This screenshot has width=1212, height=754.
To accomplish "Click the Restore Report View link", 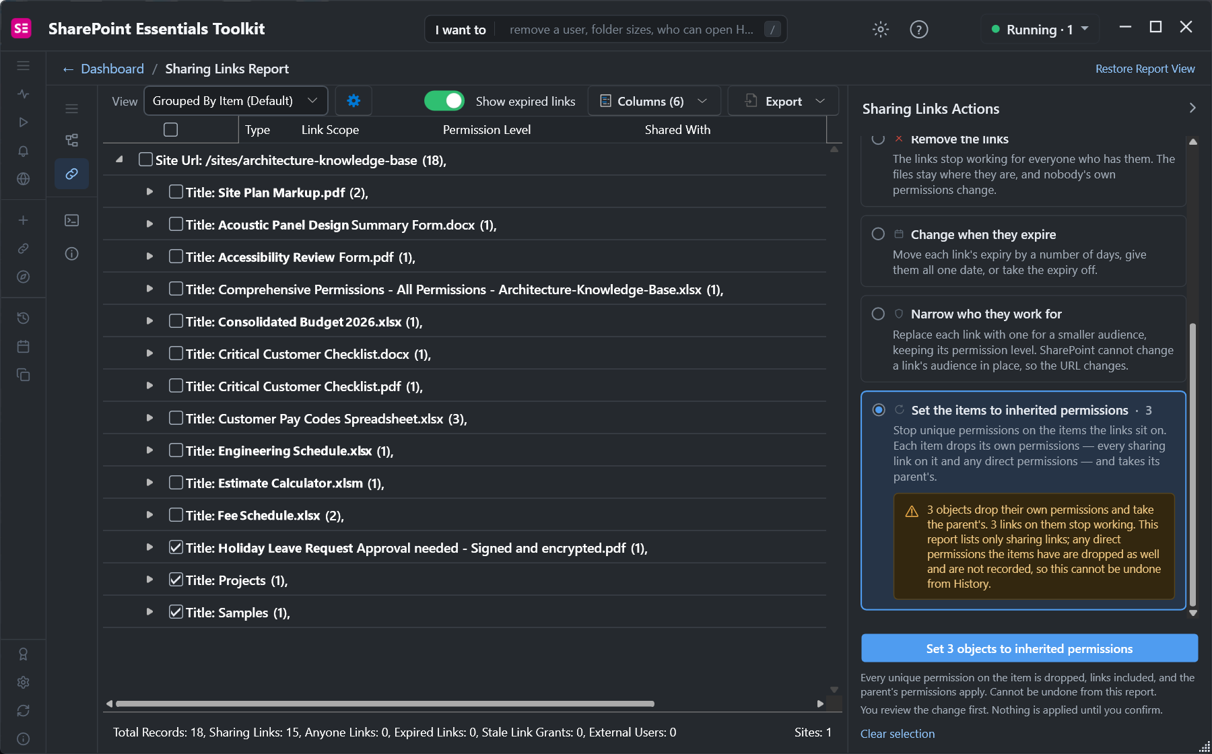I will [1145, 69].
